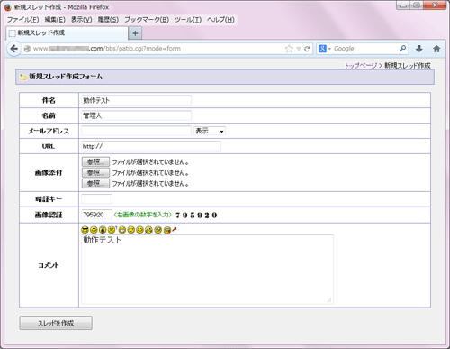Open the downloads arrow icon
This screenshot has height=349, width=450.
(419, 49)
